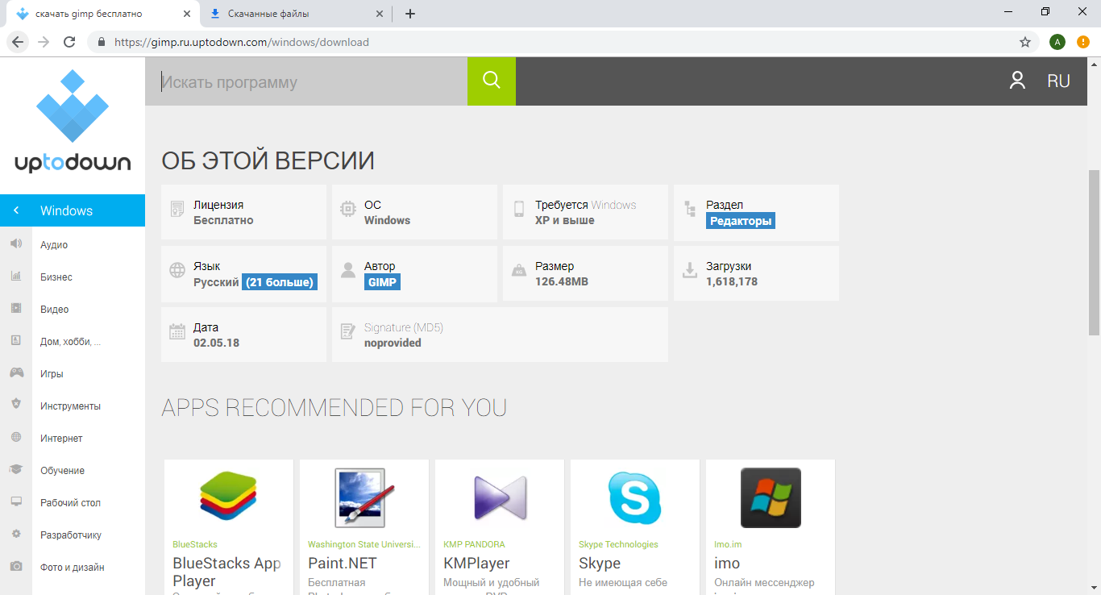Open the Интернет category in the sidebar

point(61,438)
